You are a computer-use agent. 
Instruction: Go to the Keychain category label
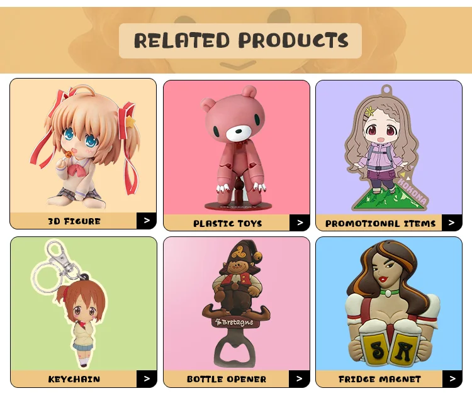(x=74, y=379)
